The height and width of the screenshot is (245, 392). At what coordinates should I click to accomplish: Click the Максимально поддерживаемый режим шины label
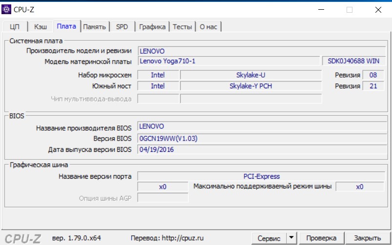click(x=263, y=186)
